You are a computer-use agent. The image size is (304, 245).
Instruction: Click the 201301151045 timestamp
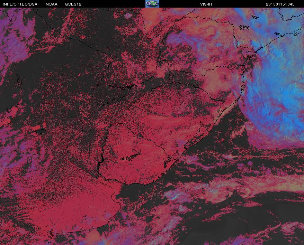(x=280, y=4)
